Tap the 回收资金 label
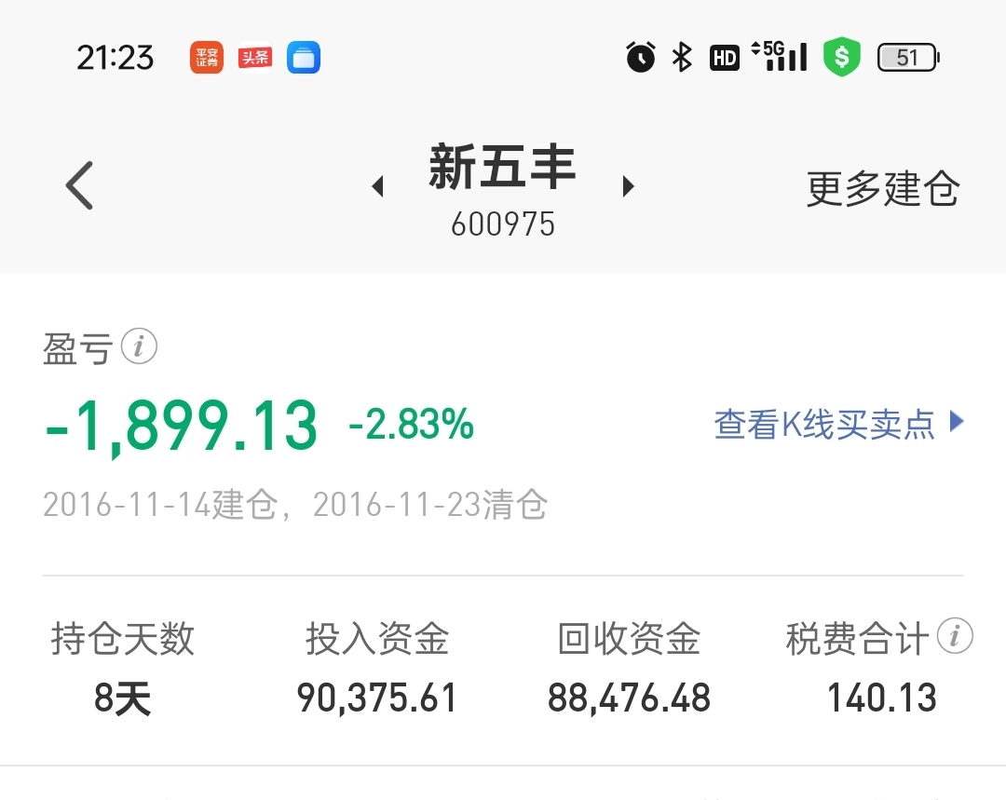The width and height of the screenshot is (1006, 800). [x=629, y=638]
